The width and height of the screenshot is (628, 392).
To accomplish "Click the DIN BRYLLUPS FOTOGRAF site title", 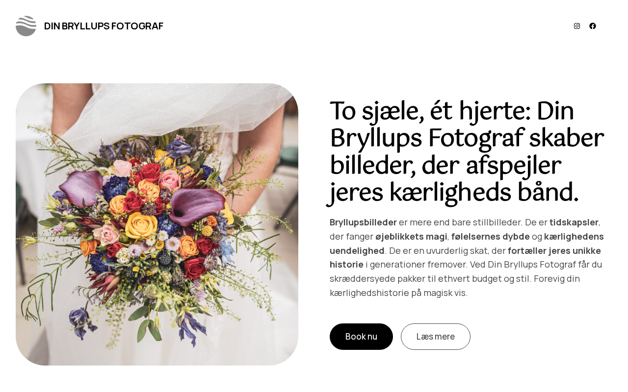I will coord(104,26).
